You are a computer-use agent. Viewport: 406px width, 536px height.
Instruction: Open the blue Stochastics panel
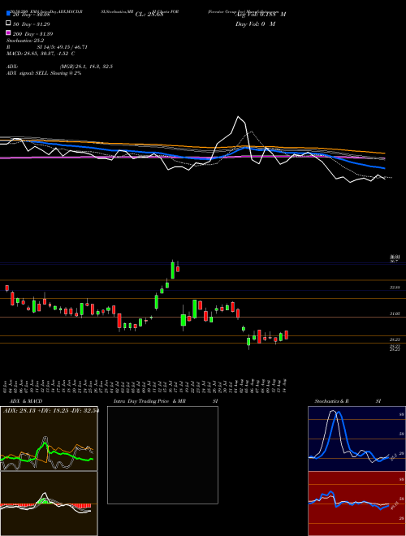[x=356, y=439]
